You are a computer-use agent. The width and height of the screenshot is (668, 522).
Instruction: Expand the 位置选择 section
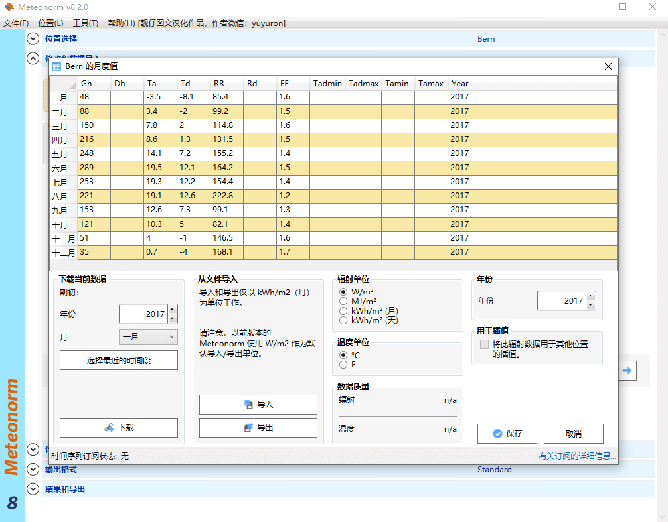tap(33, 38)
